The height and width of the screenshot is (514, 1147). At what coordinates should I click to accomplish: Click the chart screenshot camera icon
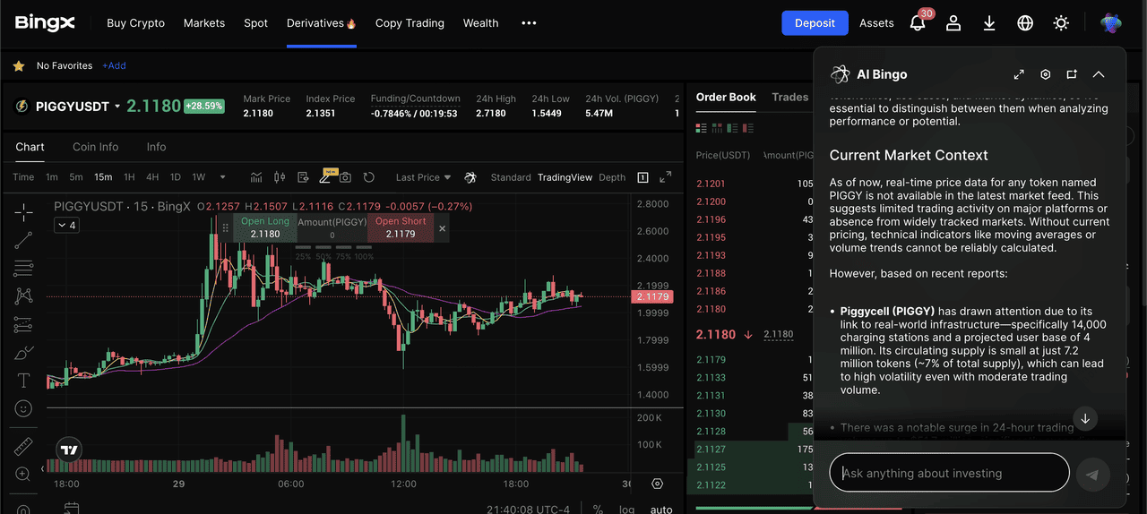click(x=345, y=177)
